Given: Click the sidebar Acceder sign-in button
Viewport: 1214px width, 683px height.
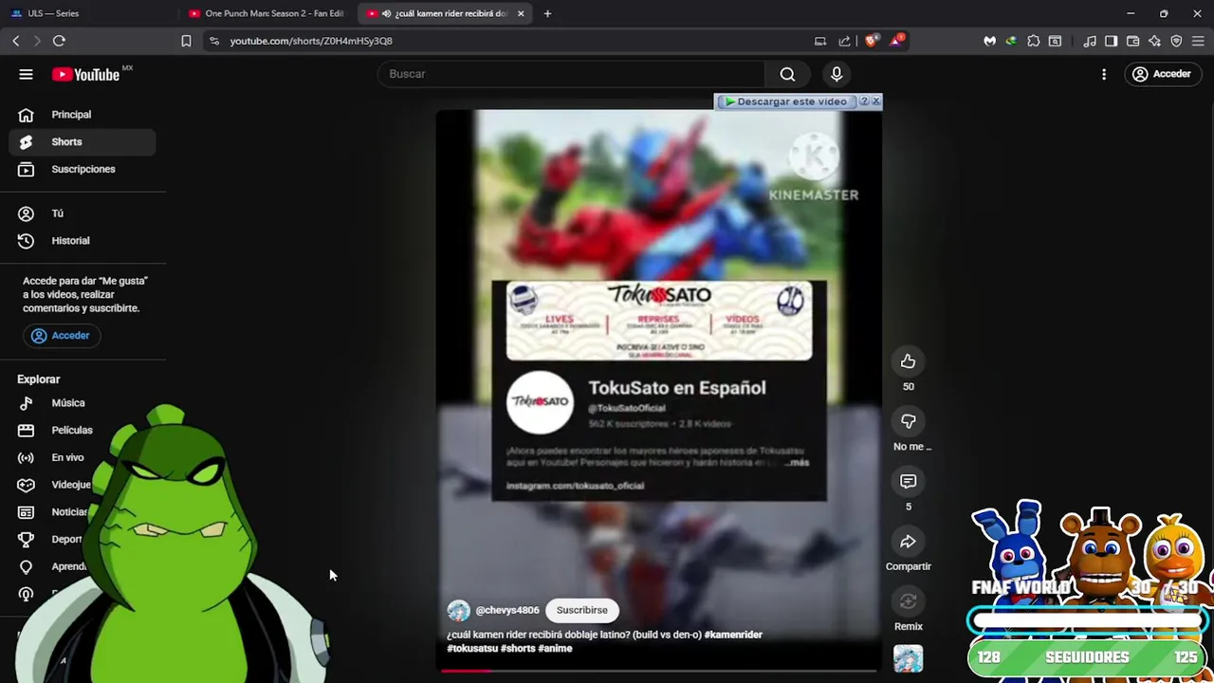Looking at the screenshot, I should click(60, 336).
